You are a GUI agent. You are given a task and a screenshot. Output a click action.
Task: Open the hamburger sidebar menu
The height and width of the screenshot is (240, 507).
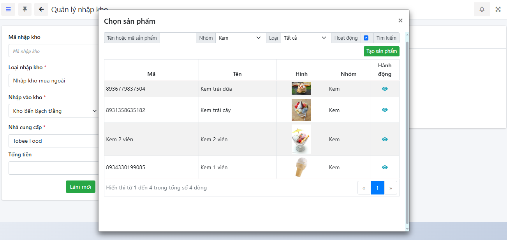tap(8, 9)
